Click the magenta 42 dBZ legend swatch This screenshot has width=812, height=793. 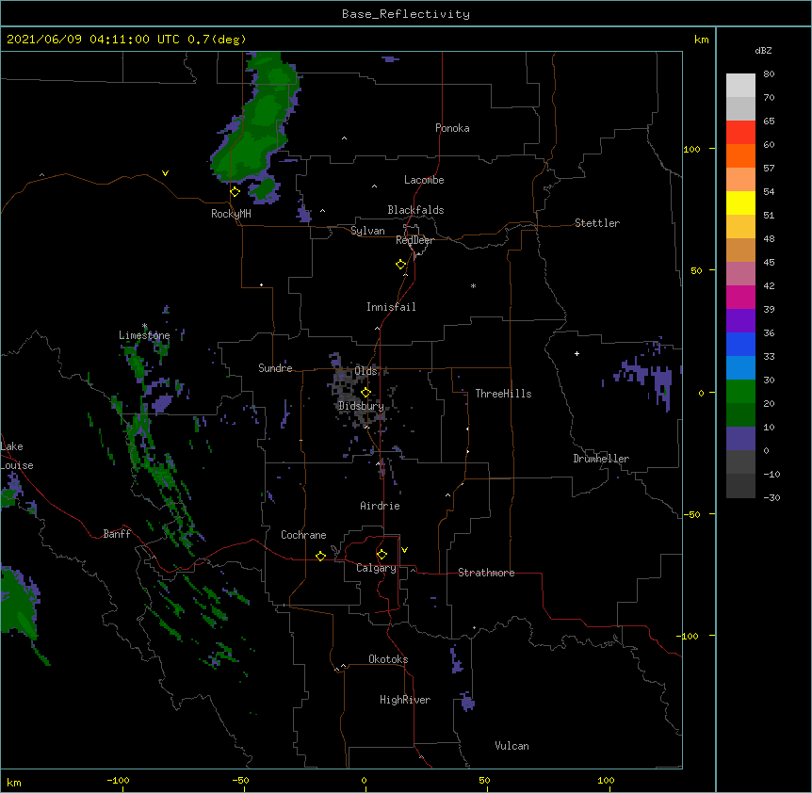point(740,297)
